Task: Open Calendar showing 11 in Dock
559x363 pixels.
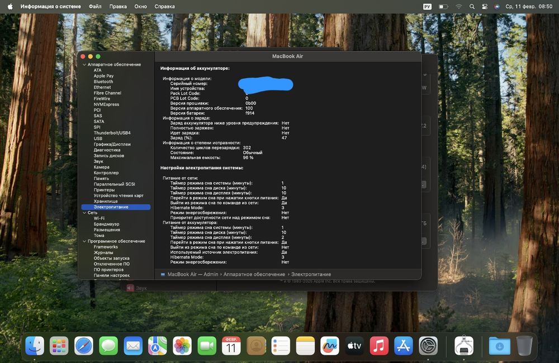Action: coord(231,346)
